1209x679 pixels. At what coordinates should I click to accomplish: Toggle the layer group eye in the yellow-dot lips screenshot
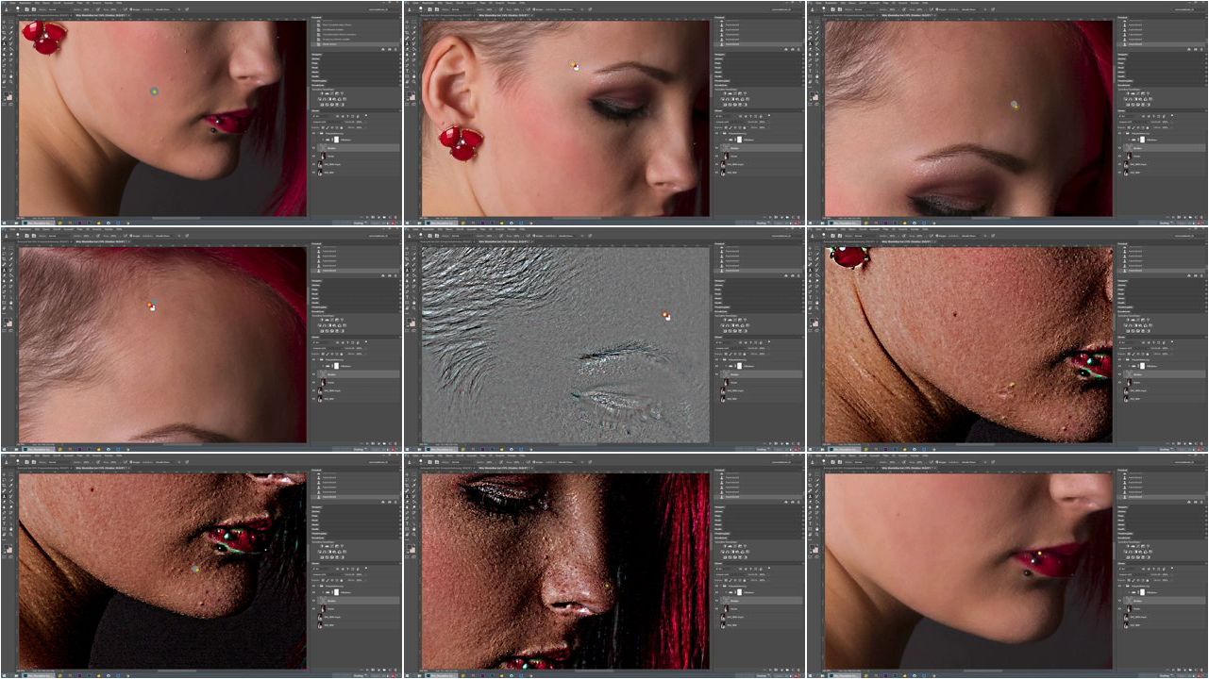1119,586
